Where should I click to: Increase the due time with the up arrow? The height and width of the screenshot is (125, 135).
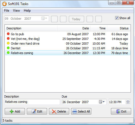coord(128,101)
